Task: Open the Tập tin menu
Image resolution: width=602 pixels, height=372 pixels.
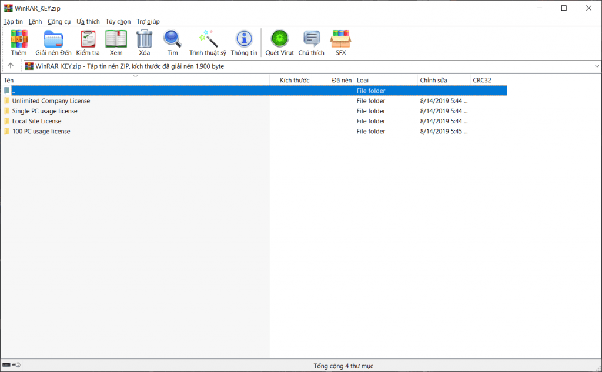Action: click(13, 22)
